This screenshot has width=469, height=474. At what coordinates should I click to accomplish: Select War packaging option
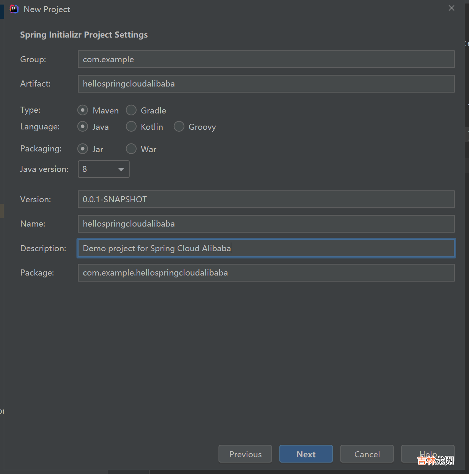pyautogui.click(x=131, y=149)
